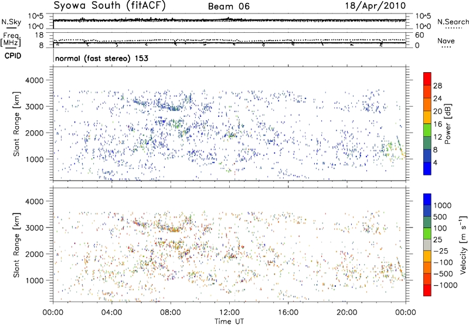Click the '18' tick on the frequency axis
The image size is (469, 325).
pos(39,35)
